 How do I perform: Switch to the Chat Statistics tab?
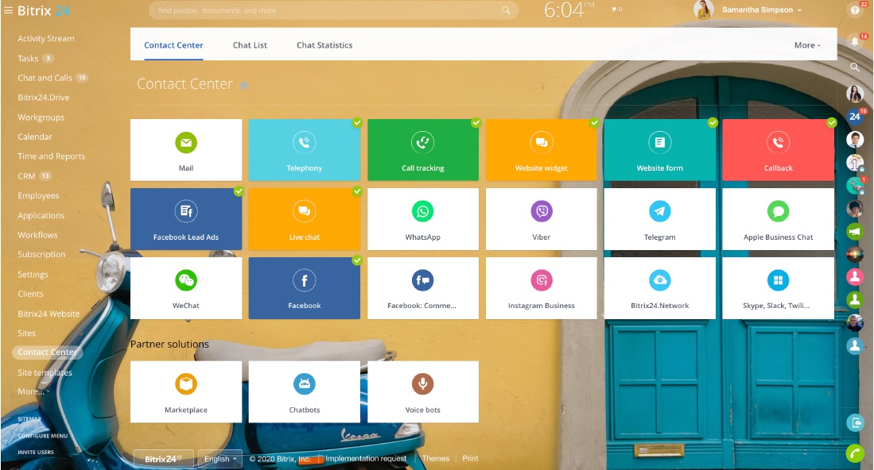[324, 45]
